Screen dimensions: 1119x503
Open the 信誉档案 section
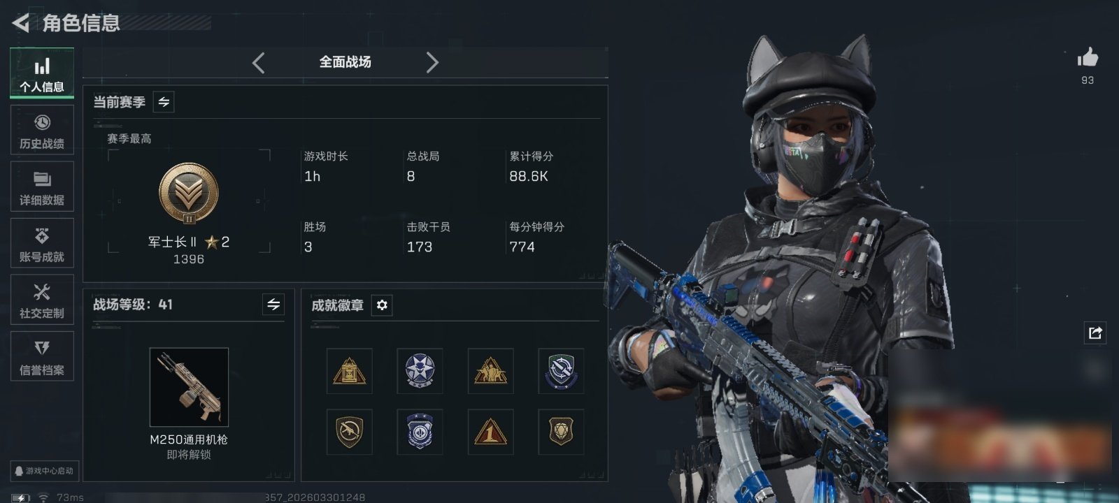[42, 356]
